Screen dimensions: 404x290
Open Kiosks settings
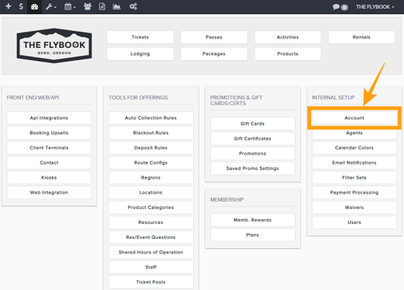(49, 178)
